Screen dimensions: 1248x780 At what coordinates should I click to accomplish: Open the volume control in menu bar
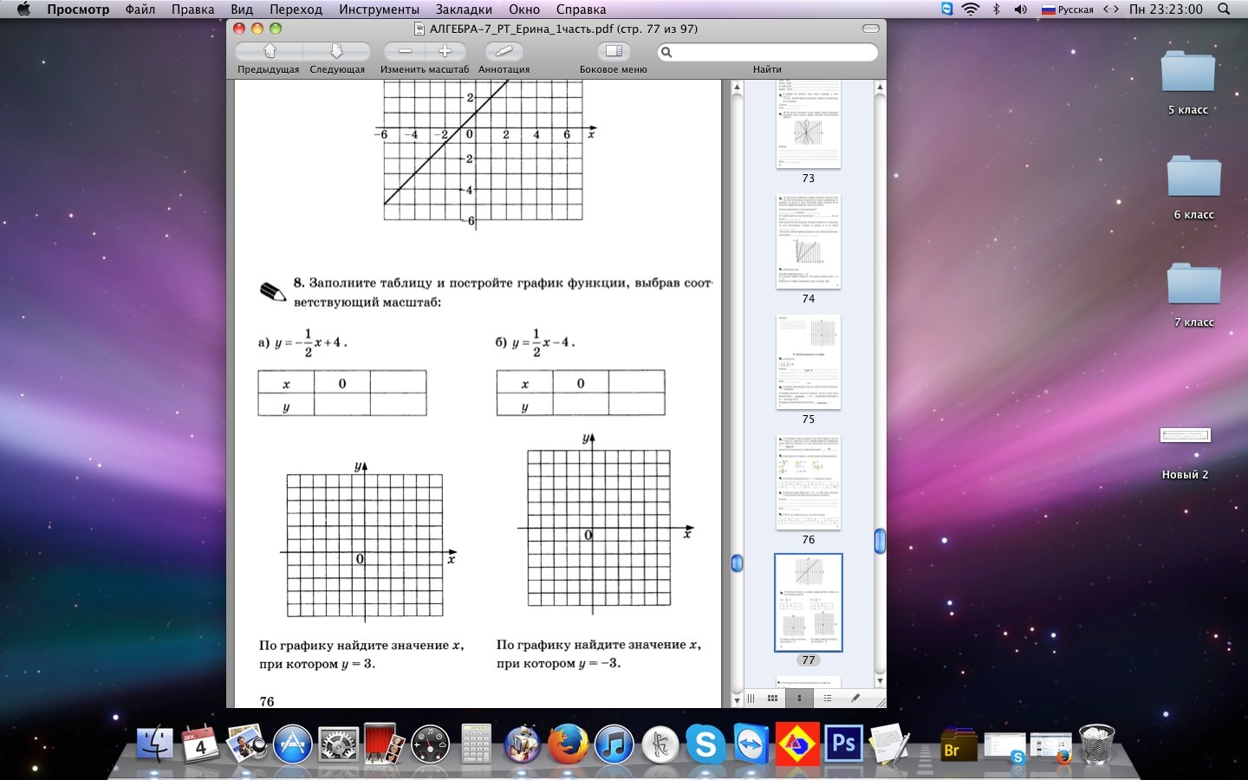point(1021,10)
